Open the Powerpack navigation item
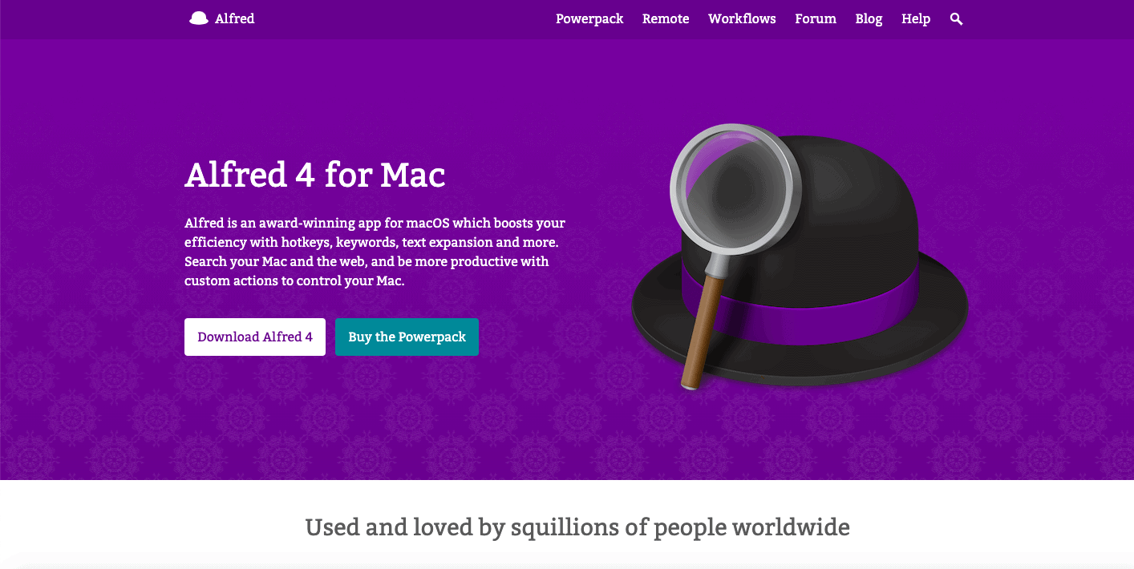This screenshot has width=1134, height=569. tap(589, 18)
